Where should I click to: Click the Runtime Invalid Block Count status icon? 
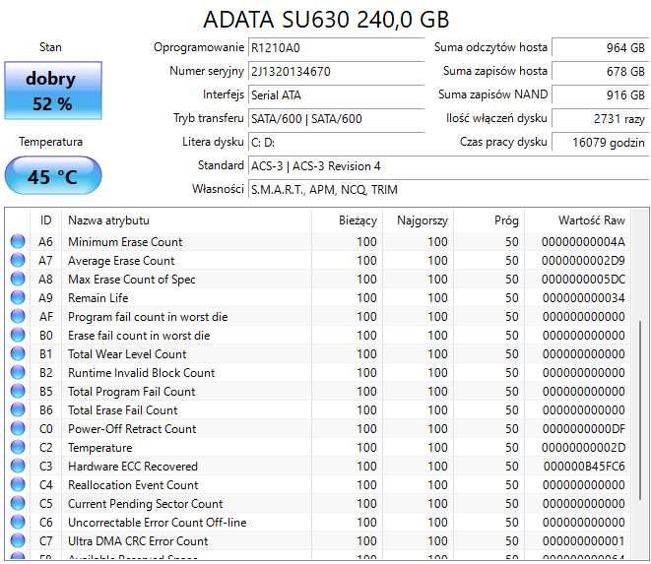18,372
